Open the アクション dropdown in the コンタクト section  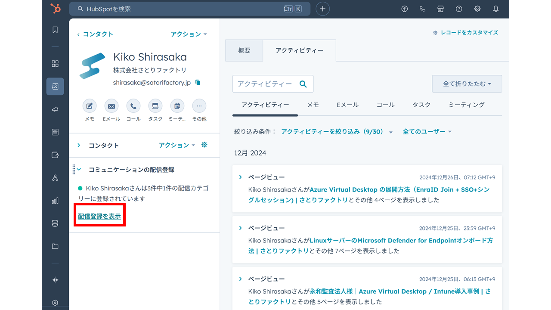tap(177, 146)
